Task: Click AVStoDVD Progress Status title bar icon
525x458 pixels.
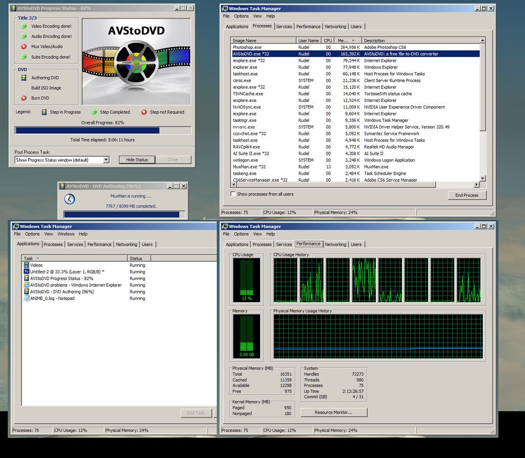Action: (x=14, y=8)
